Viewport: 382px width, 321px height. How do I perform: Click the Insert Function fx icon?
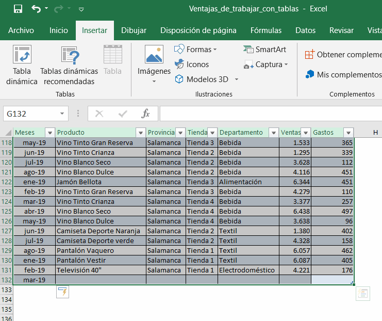[145, 114]
